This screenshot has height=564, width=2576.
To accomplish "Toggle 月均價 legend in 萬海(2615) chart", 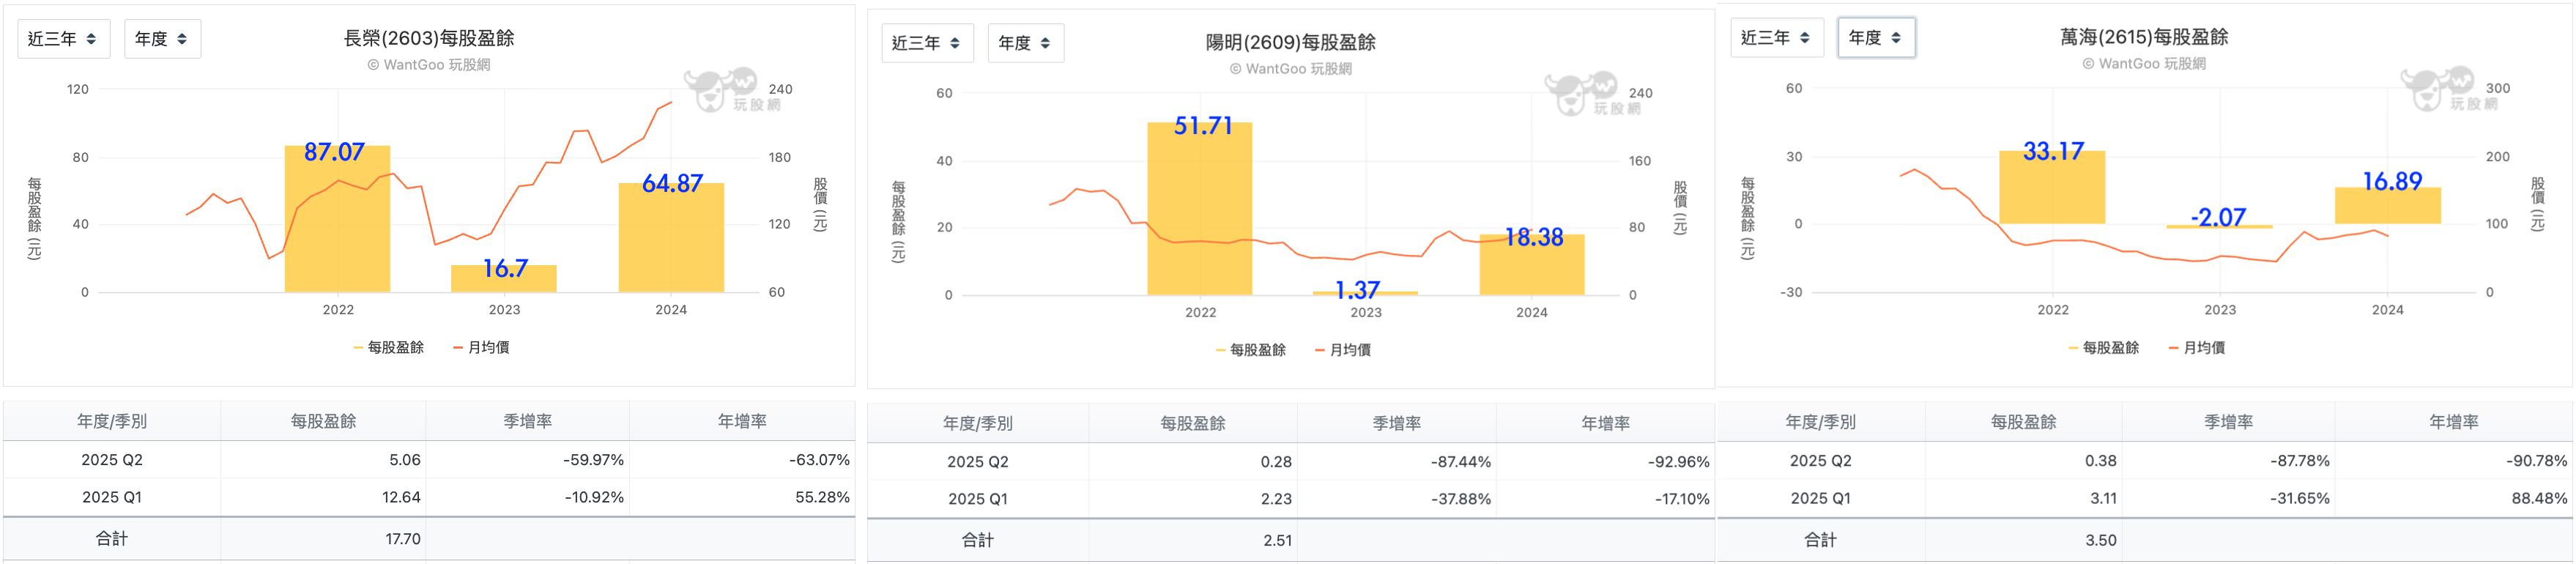I will click(x=2197, y=348).
